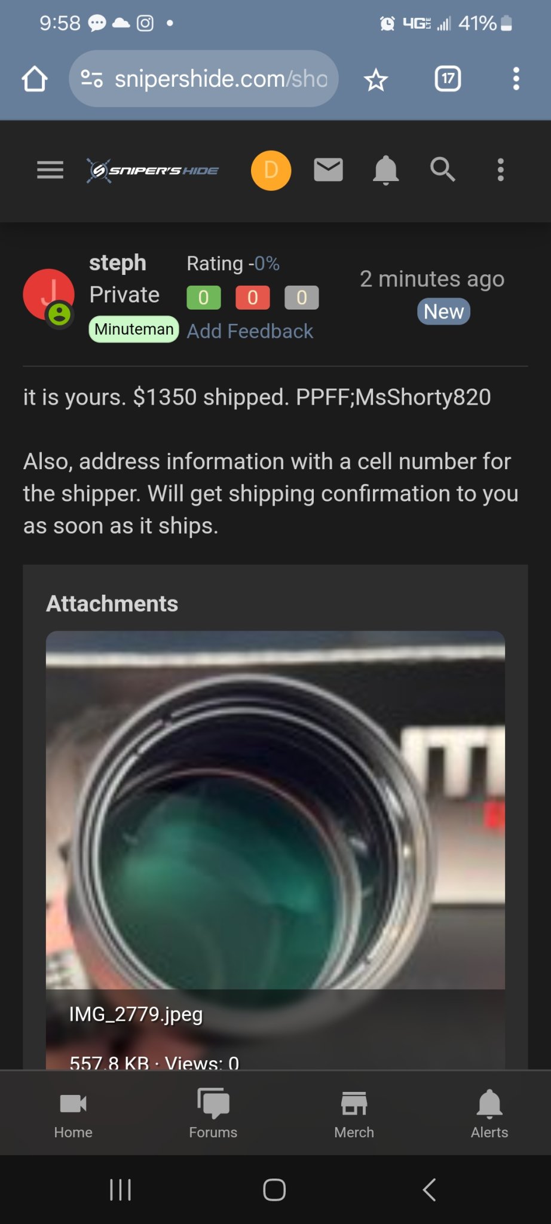Click the Add Feedback link
The height and width of the screenshot is (1224, 551).
pos(250,331)
